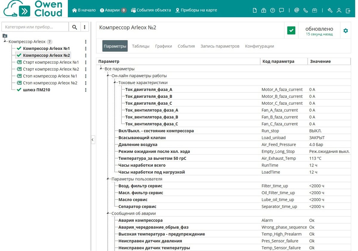The width and height of the screenshot is (358, 251).
Task: Open the email (@) icon in top bar
Action: pos(297,10)
